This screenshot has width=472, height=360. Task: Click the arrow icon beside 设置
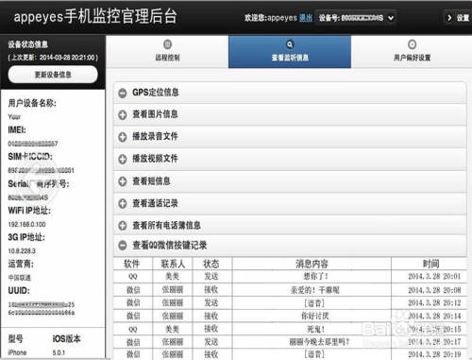[x=449, y=18]
